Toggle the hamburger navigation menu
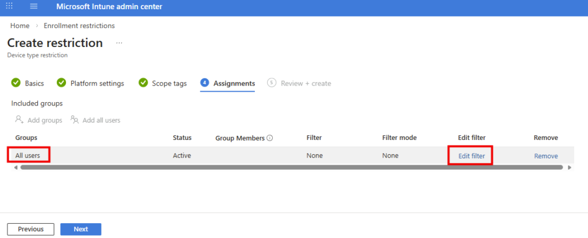Viewport: 588px width, 238px height. [x=33, y=6]
